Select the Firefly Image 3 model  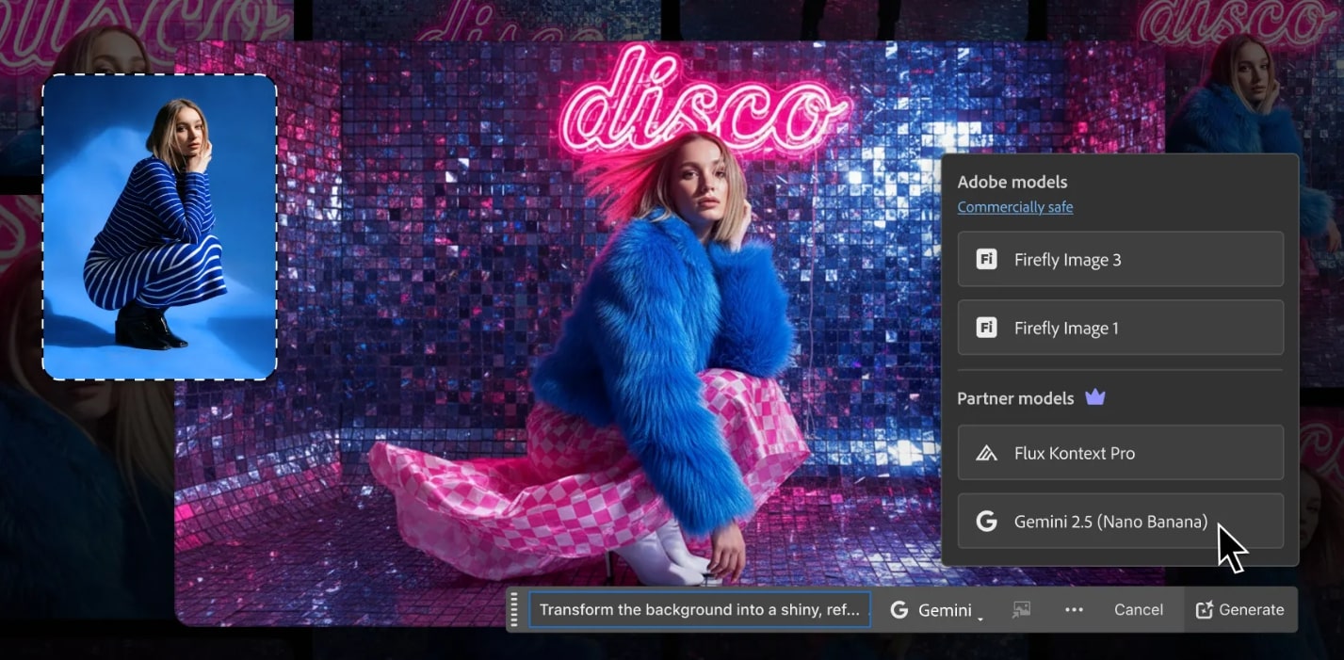tap(1120, 259)
